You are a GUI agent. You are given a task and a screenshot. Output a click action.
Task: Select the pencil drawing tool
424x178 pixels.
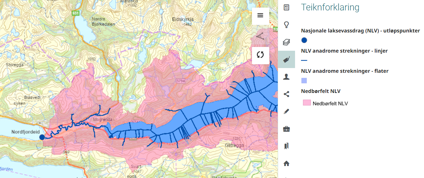click(286, 111)
